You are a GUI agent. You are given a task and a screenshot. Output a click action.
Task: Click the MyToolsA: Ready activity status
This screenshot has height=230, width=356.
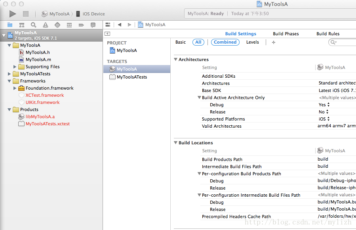(206, 13)
